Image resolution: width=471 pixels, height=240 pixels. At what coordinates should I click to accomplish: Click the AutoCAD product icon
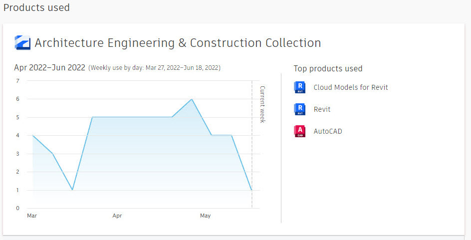tap(300, 131)
